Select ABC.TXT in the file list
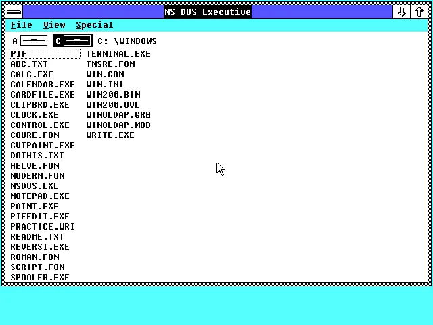This screenshot has width=433, height=325. (x=29, y=64)
